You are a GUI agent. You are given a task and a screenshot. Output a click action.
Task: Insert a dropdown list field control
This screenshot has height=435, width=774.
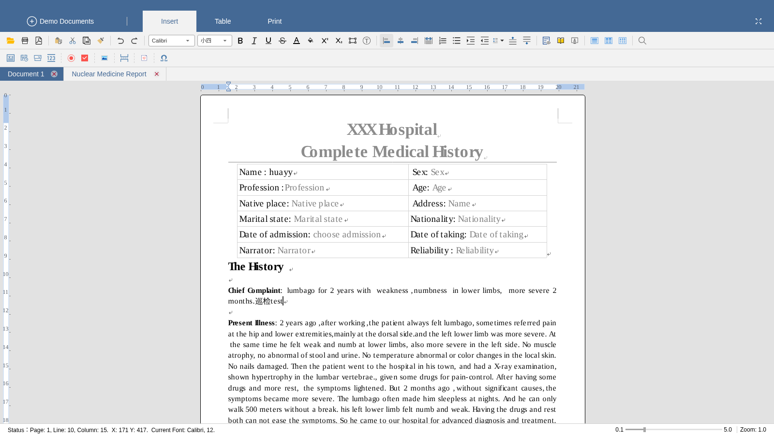38,58
